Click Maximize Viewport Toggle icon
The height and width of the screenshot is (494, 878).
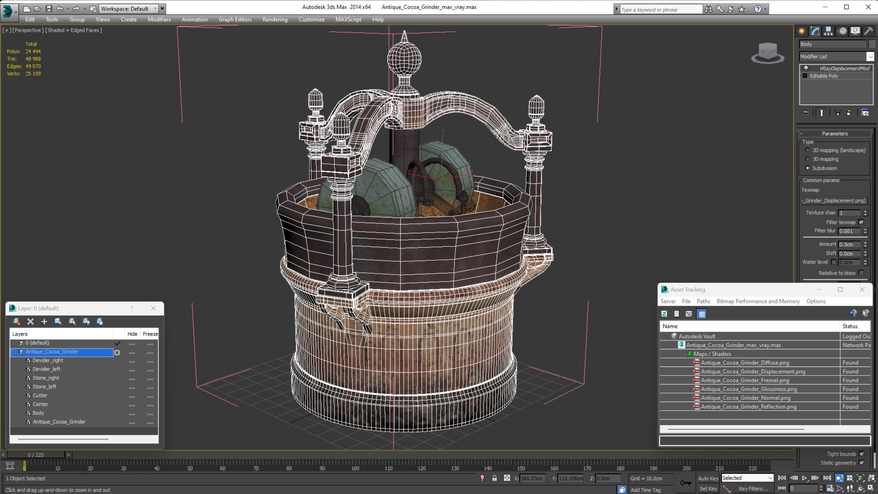tap(871, 488)
